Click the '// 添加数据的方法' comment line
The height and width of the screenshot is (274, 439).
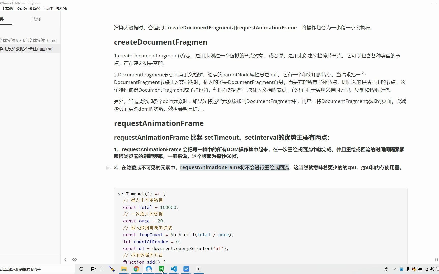click(143, 255)
